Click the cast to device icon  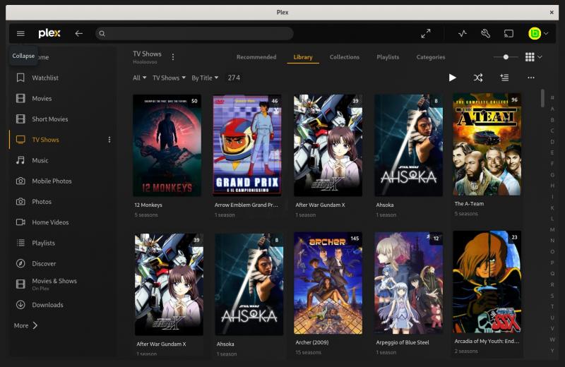[x=509, y=33]
